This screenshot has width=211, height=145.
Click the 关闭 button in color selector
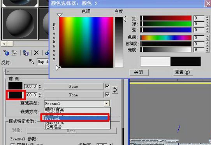pos(139,72)
